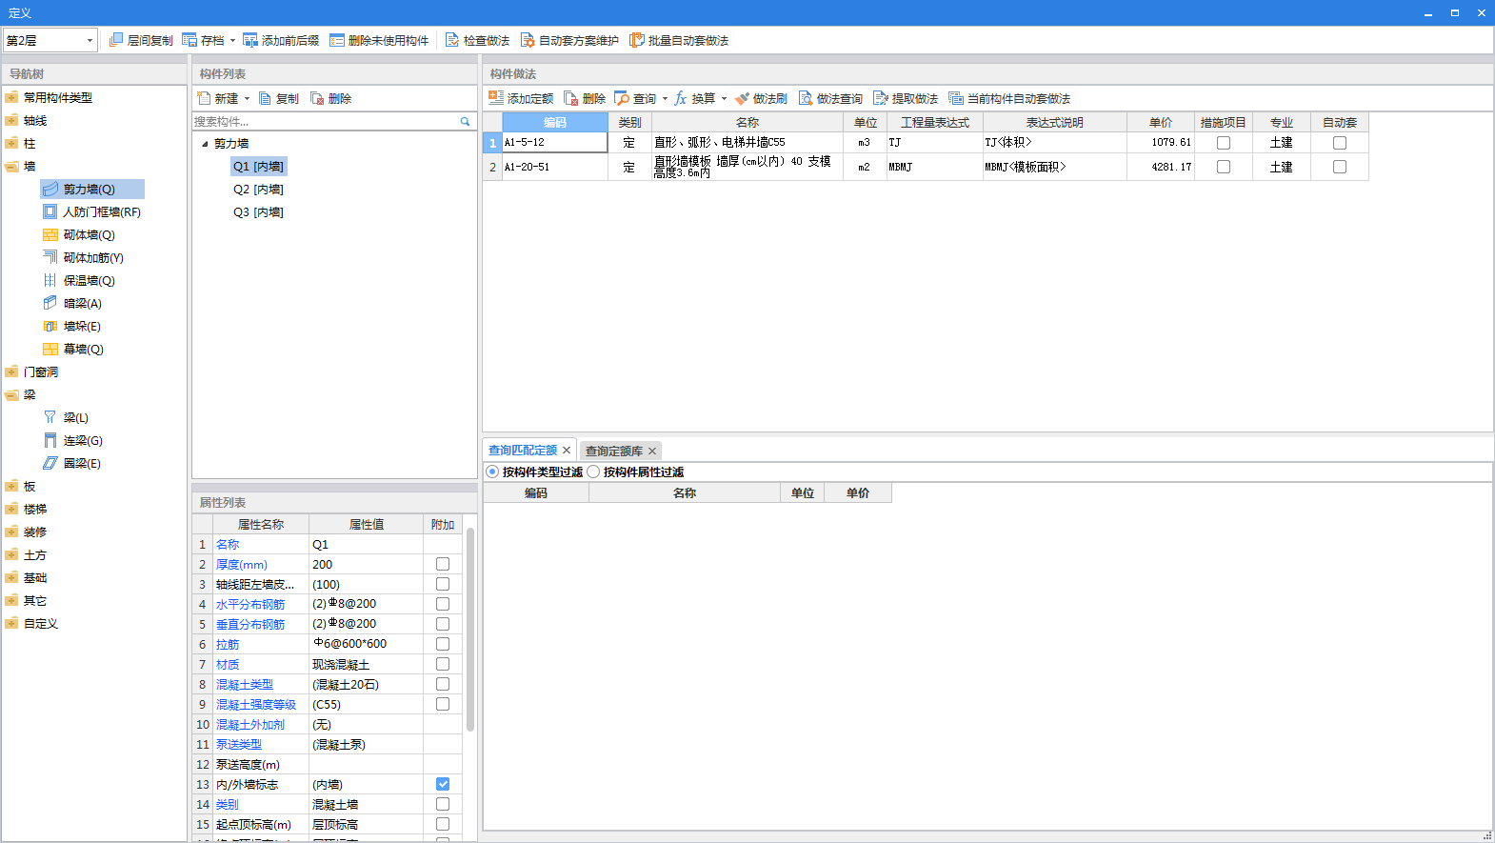Viewport: 1495px width, 843px height.
Task: Click 删除未使用构件 toolbar icon
Action: pyautogui.click(x=337, y=40)
